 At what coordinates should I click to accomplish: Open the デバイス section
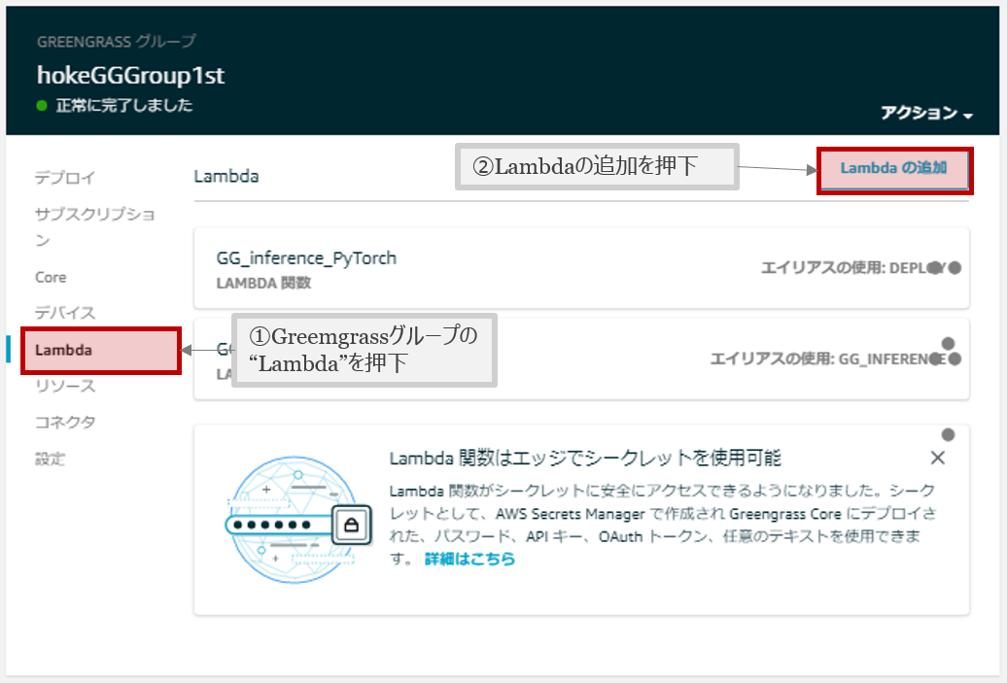click(65, 313)
